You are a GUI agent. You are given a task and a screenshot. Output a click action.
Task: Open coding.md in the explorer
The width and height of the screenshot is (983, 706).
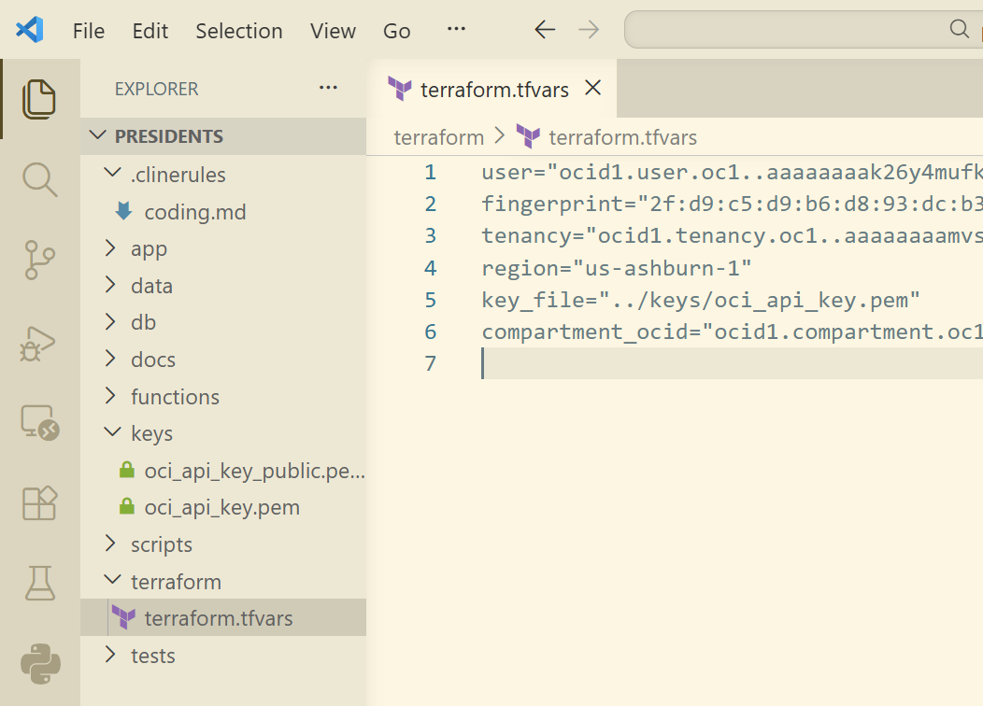click(x=195, y=212)
